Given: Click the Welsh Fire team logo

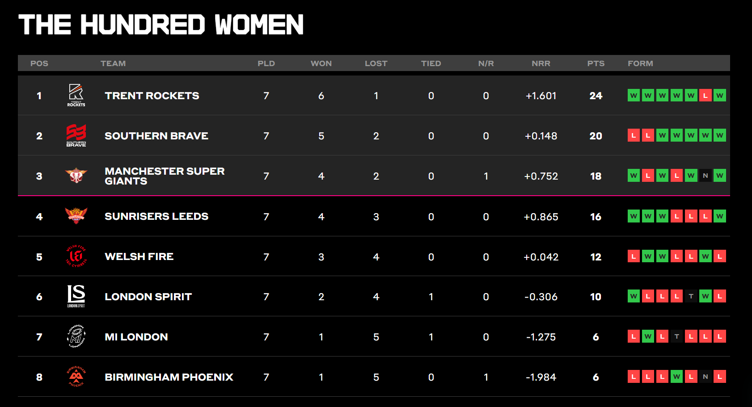Looking at the screenshot, I should [x=76, y=256].
